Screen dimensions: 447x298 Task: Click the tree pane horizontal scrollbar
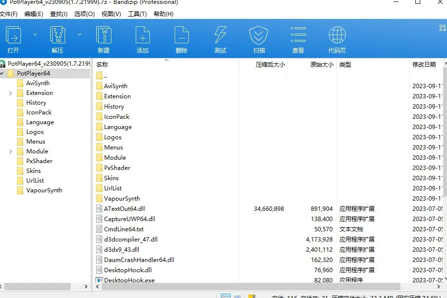tap(37, 286)
